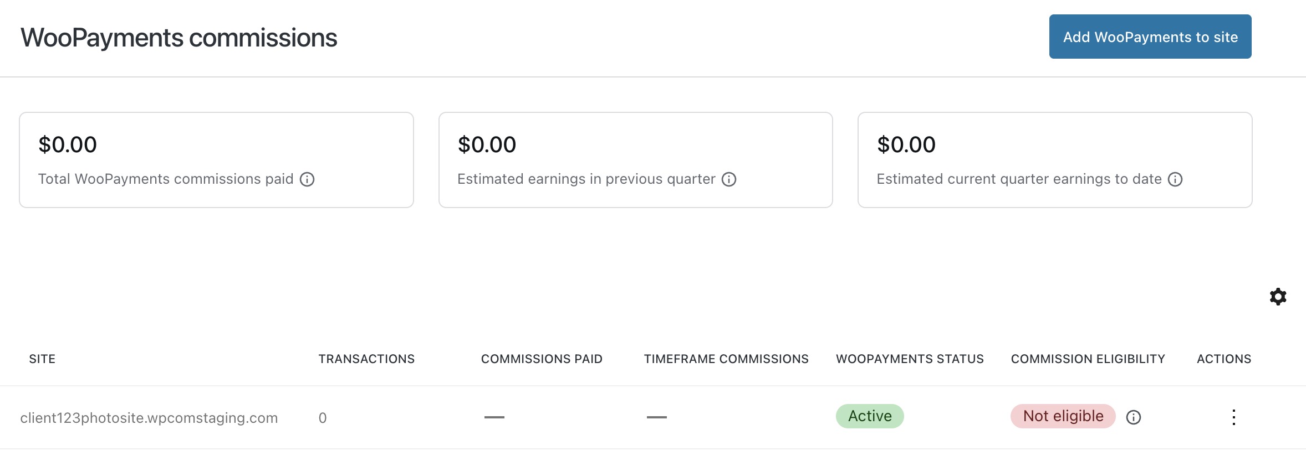Click info icon next to Not eligible badge
Screen dimensions: 1306x466
1134,417
